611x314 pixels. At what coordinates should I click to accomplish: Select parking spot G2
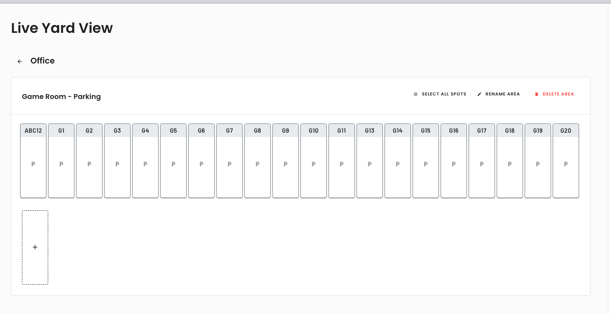coord(89,161)
